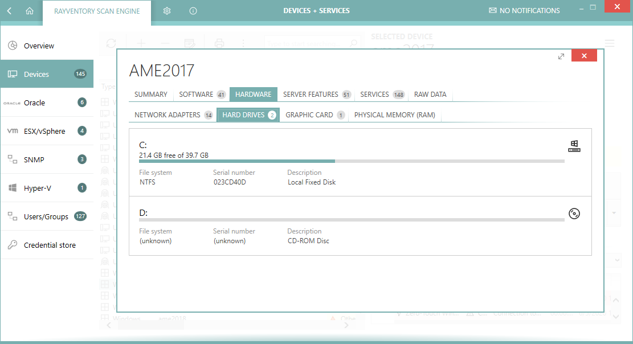Go to Home via house icon

pyautogui.click(x=30, y=11)
